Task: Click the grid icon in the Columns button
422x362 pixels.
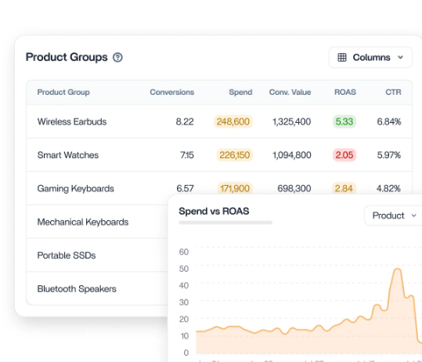Action: 342,57
